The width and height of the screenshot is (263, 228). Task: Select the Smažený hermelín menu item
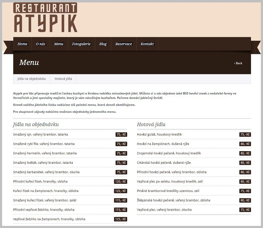coord(45,153)
